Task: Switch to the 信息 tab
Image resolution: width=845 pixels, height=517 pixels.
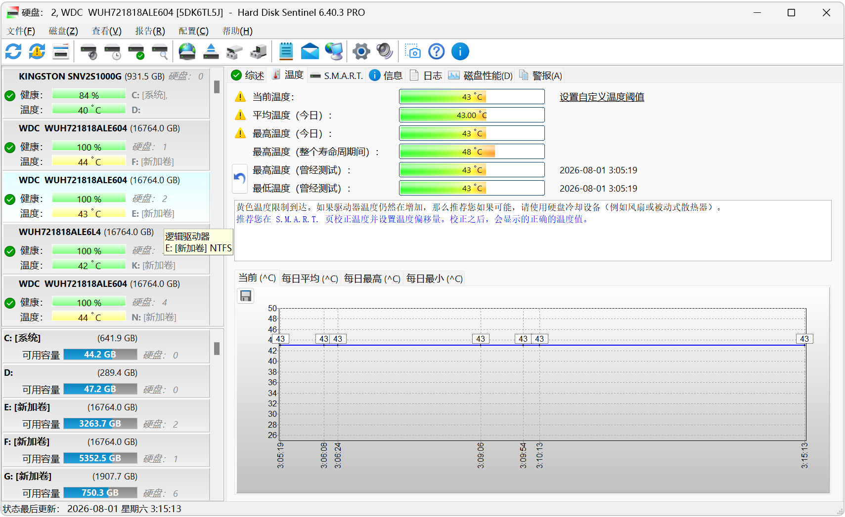Action: [x=386, y=76]
